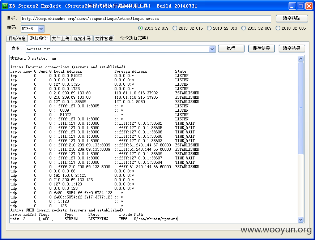Viewport: 315px width, 240px height.
Task: Click the 保存结果 button
Action: coord(261,48)
